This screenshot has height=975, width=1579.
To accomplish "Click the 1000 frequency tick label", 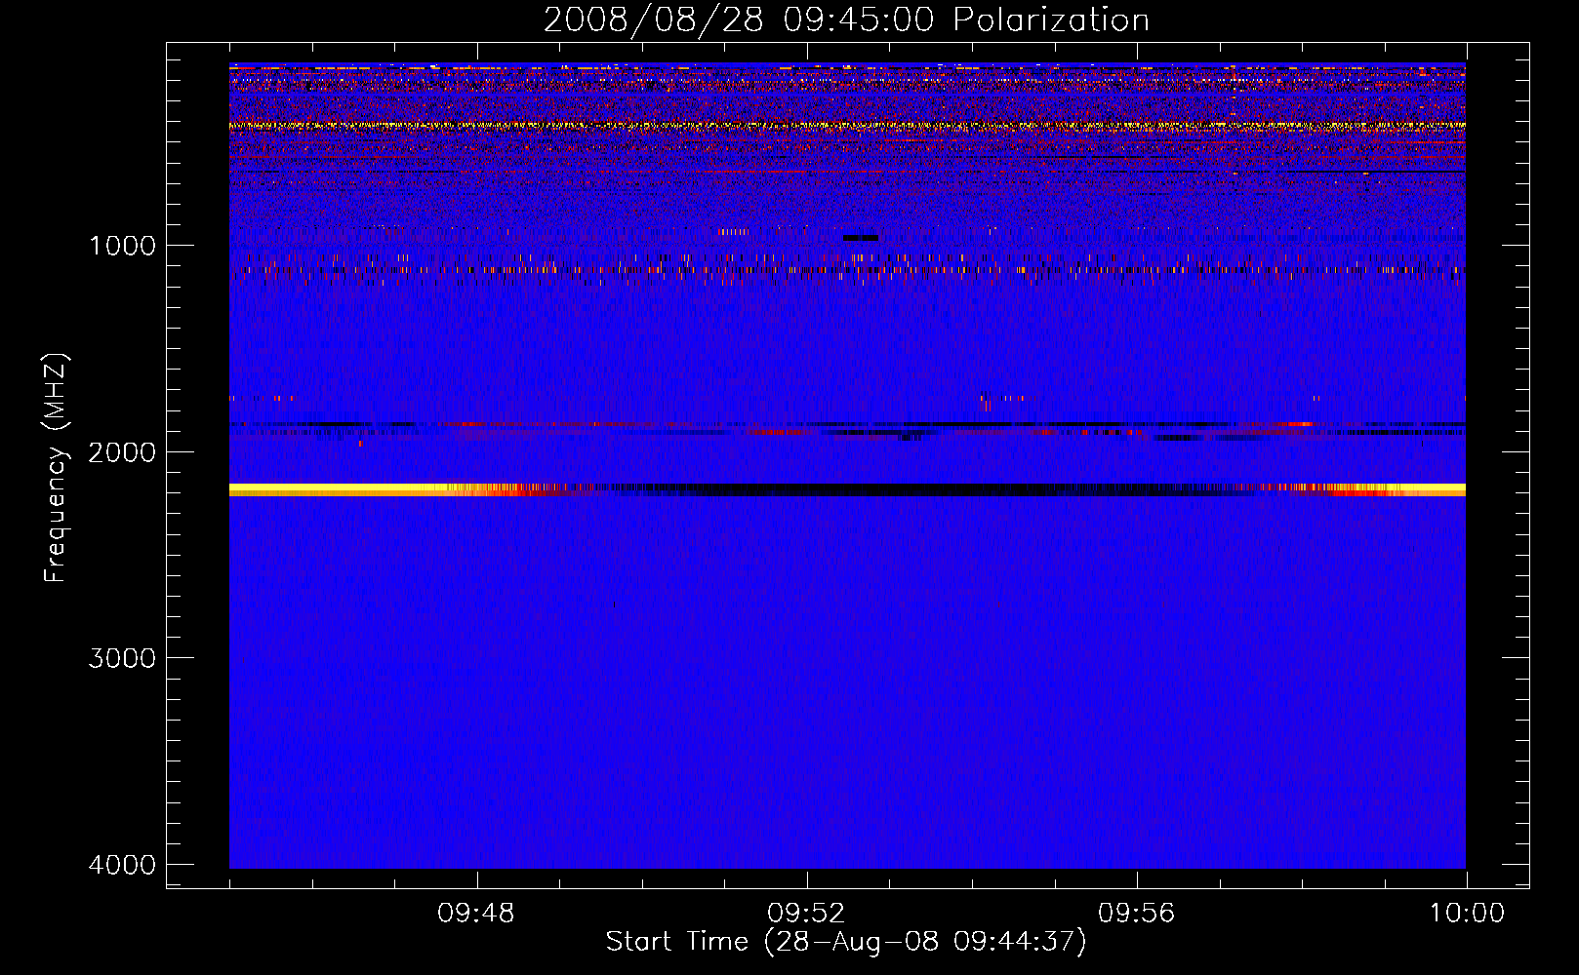I will [122, 245].
